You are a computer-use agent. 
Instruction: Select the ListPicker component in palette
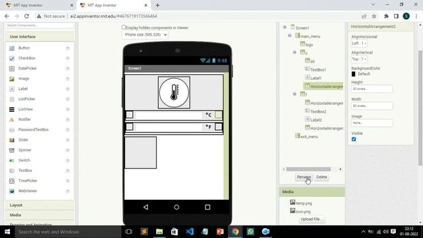26,99
